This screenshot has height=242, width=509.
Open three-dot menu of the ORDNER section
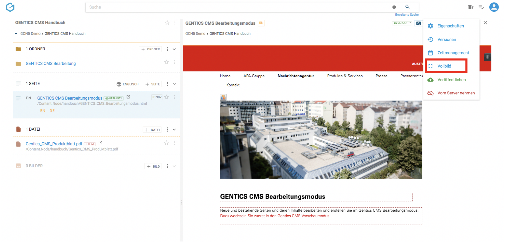[x=167, y=49]
